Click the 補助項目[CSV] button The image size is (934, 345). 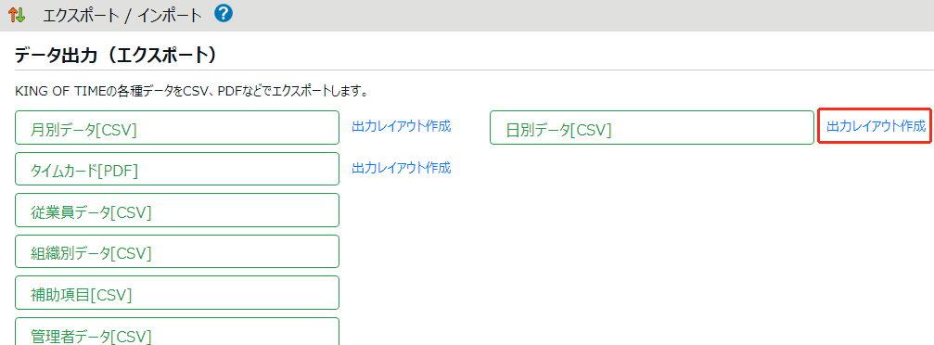coord(177,292)
